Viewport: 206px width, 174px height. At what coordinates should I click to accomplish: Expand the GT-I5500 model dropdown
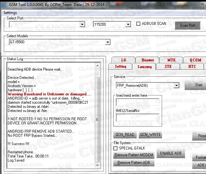pos(108,42)
